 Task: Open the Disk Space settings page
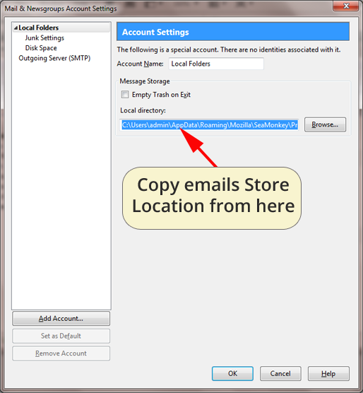pyautogui.click(x=41, y=48)
